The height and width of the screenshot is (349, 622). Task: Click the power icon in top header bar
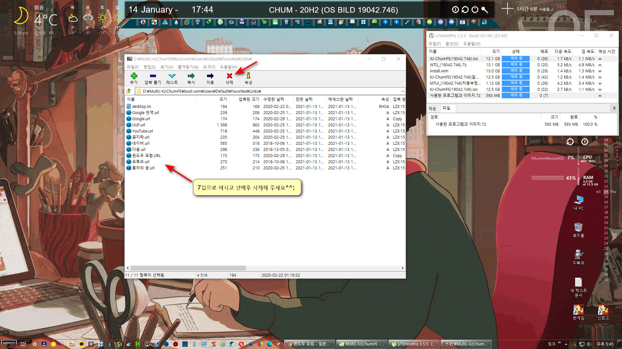[x=475, y=10]
